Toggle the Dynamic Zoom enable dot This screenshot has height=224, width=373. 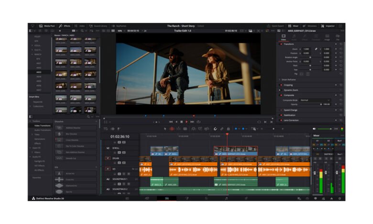280,90
